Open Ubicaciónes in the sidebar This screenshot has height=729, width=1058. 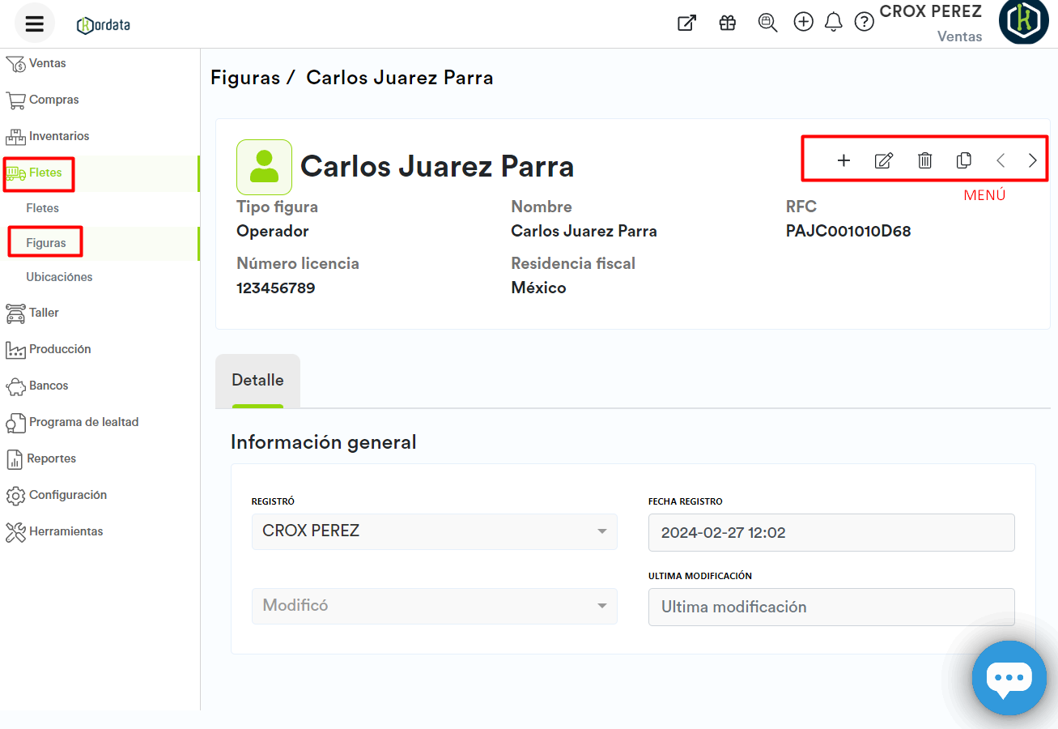[x=59, y=277]
